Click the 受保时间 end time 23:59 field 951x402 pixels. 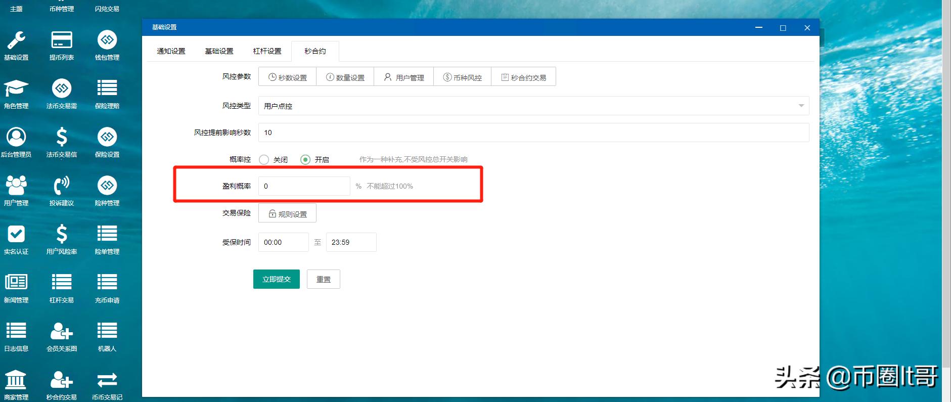coord(351,242)
